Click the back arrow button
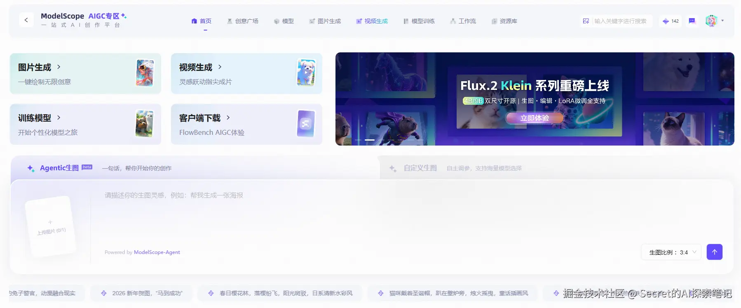 (26, 20)
